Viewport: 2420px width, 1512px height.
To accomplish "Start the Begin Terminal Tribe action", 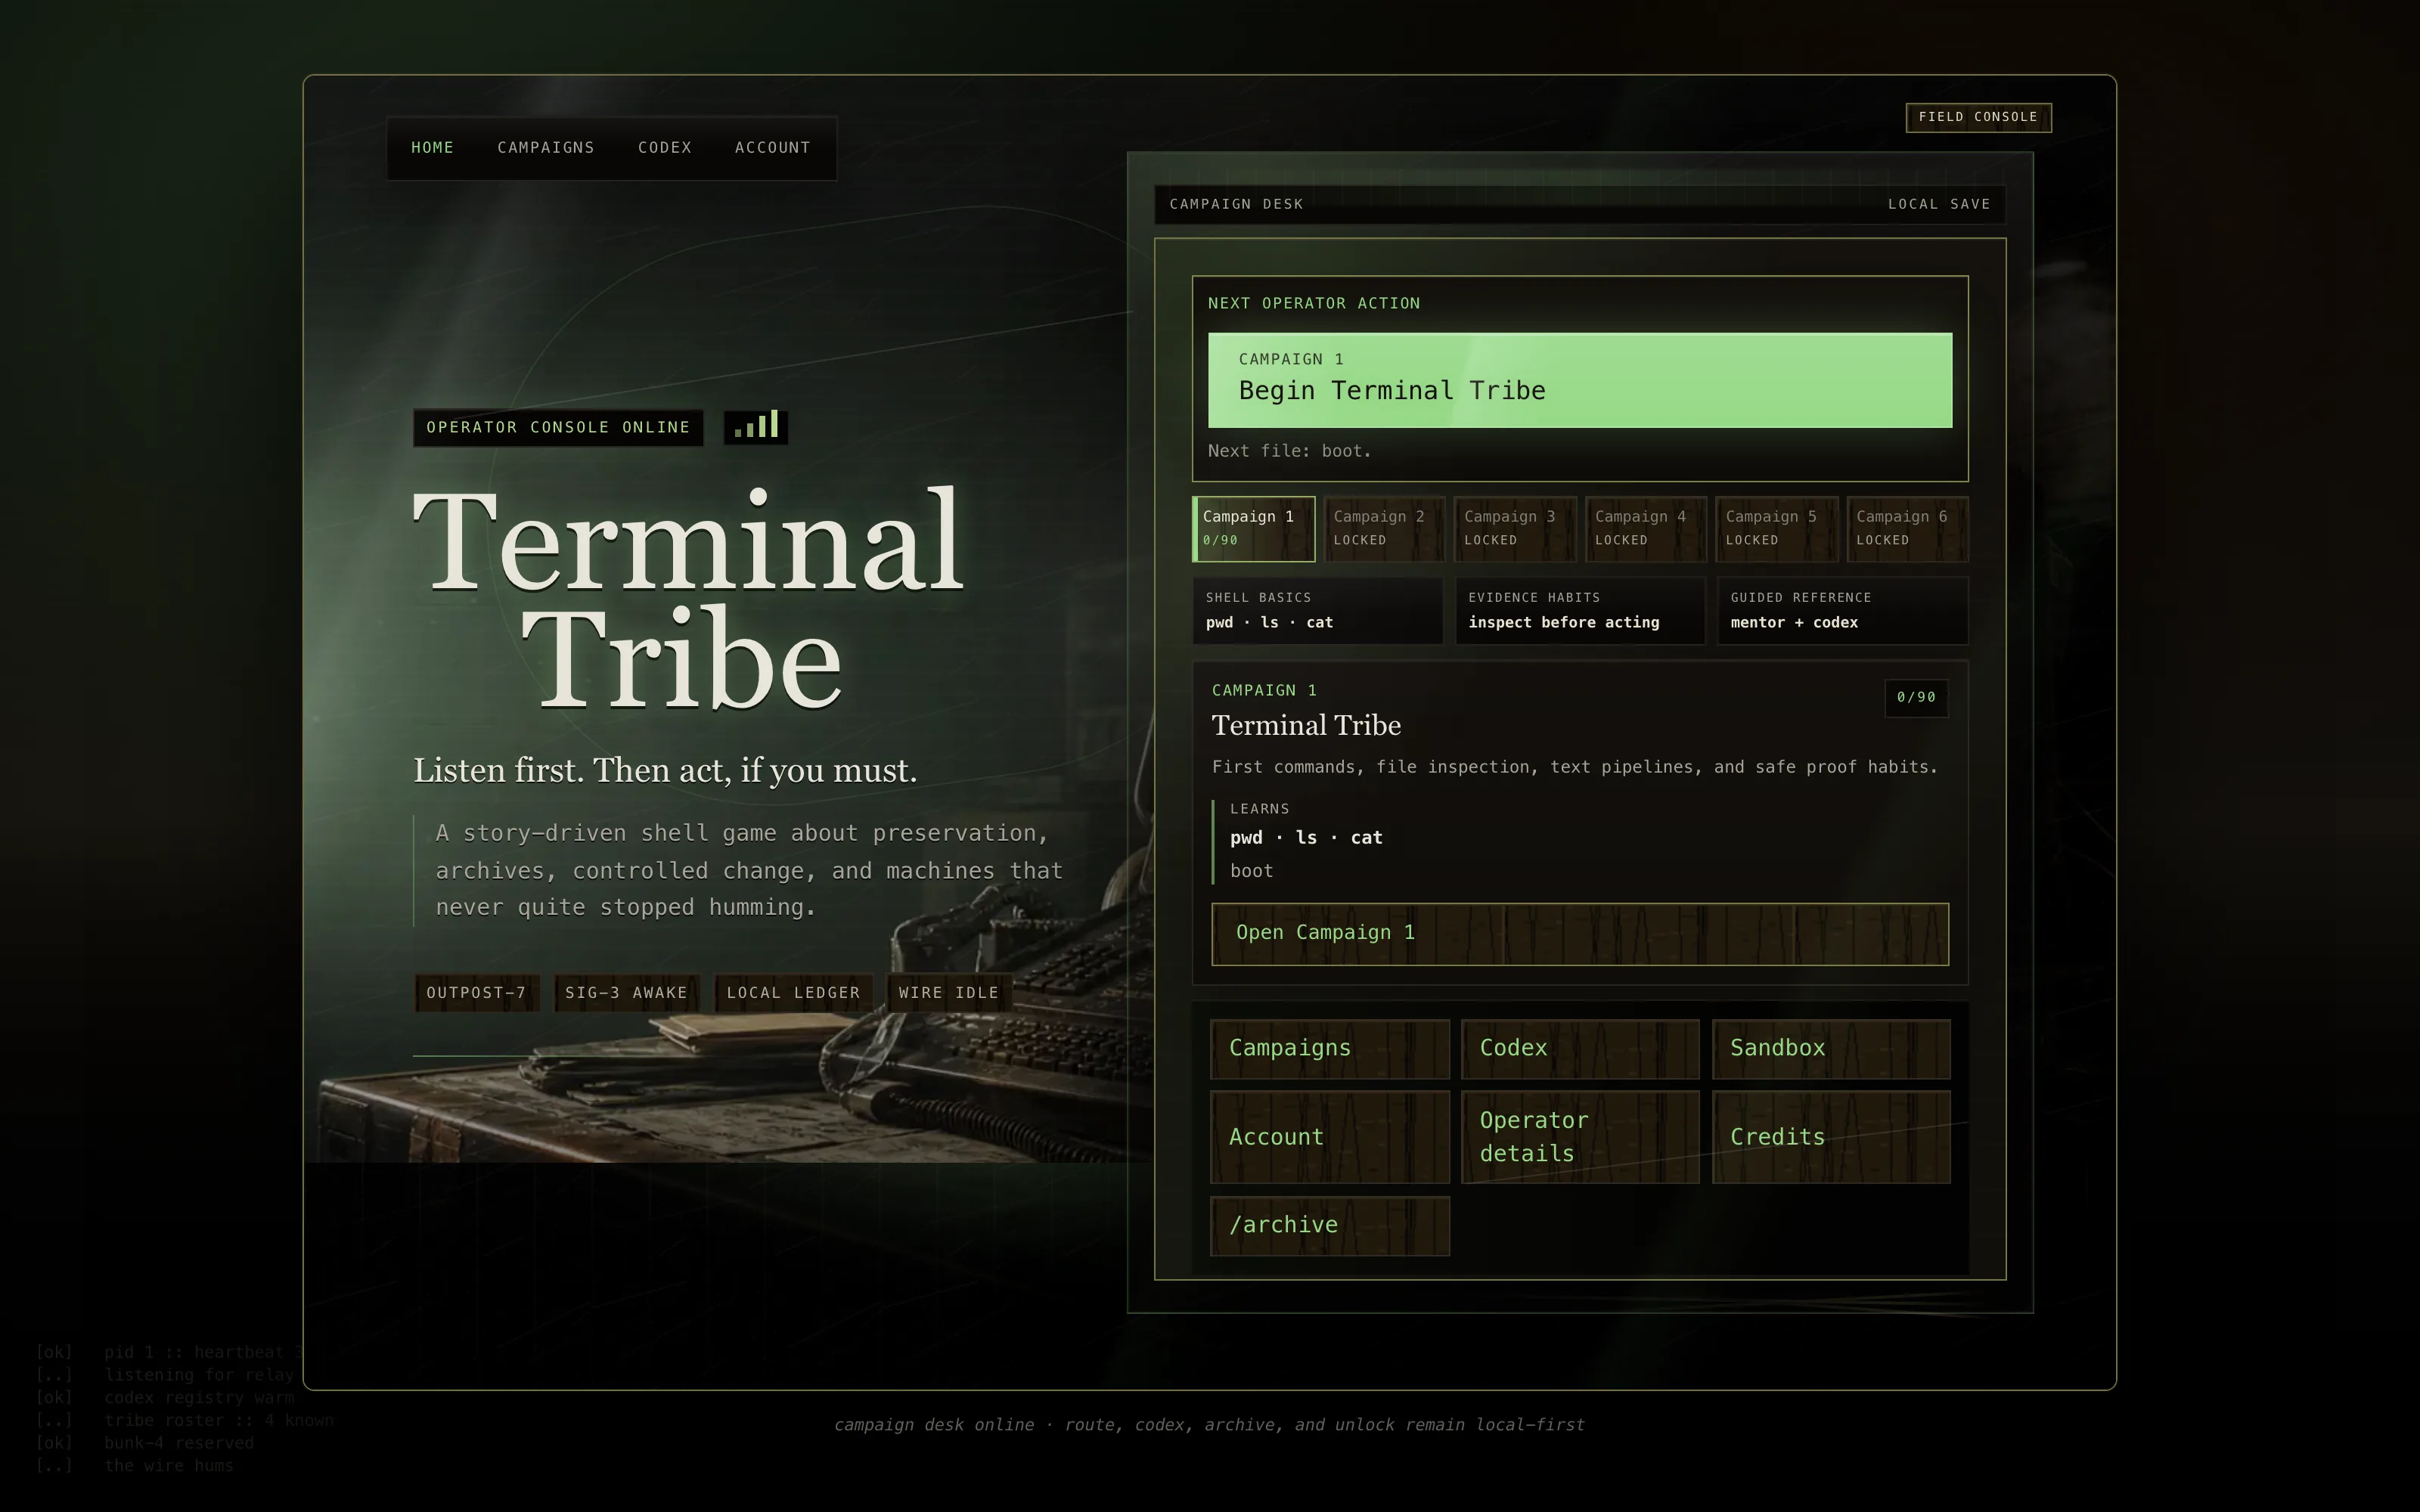I will coord(1580,380).
